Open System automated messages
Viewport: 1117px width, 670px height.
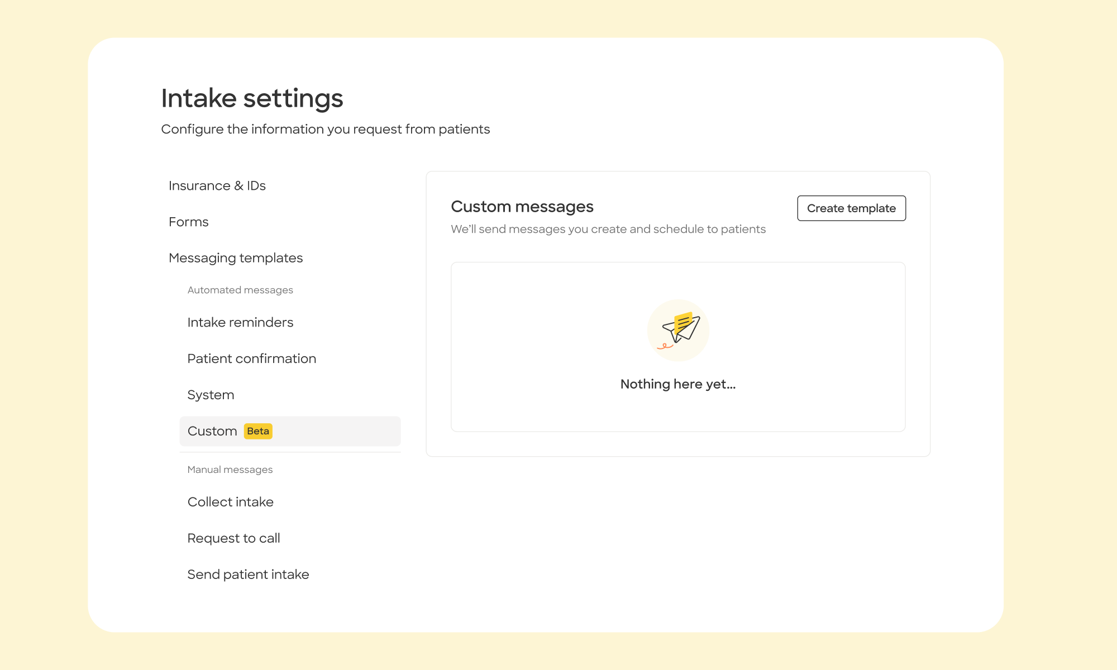pos(211,395)
